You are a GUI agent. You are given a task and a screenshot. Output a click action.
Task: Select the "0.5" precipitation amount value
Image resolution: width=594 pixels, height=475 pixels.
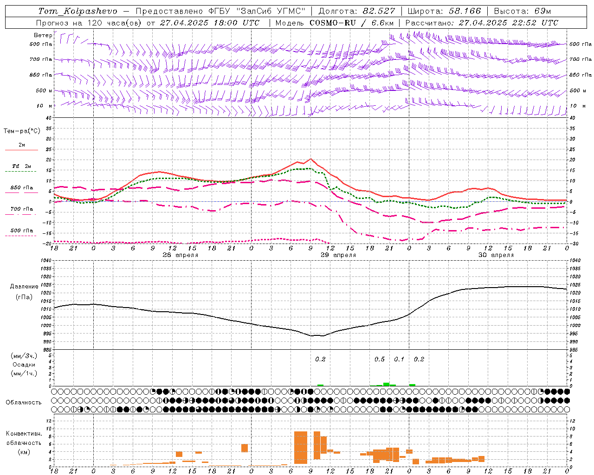coord(380,359)
